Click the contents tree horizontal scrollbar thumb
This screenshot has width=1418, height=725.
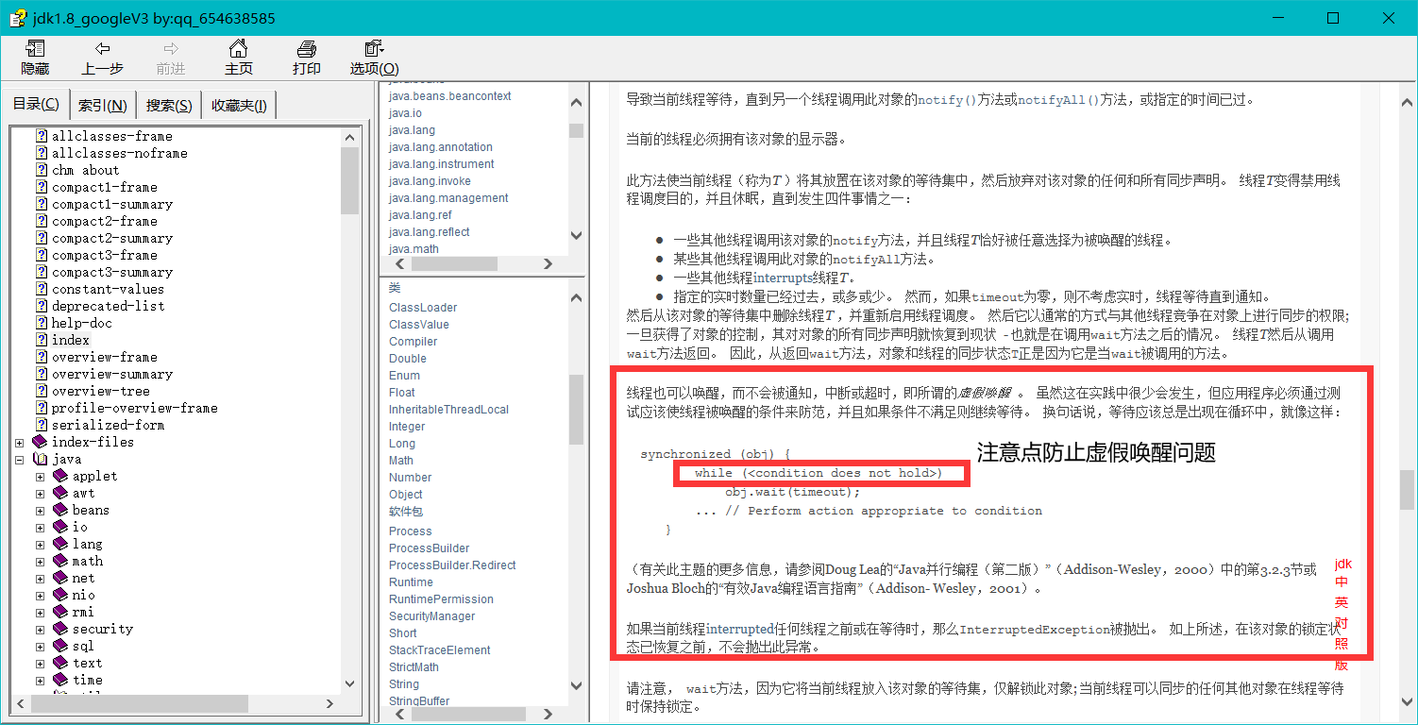click(x=140, y=704)
